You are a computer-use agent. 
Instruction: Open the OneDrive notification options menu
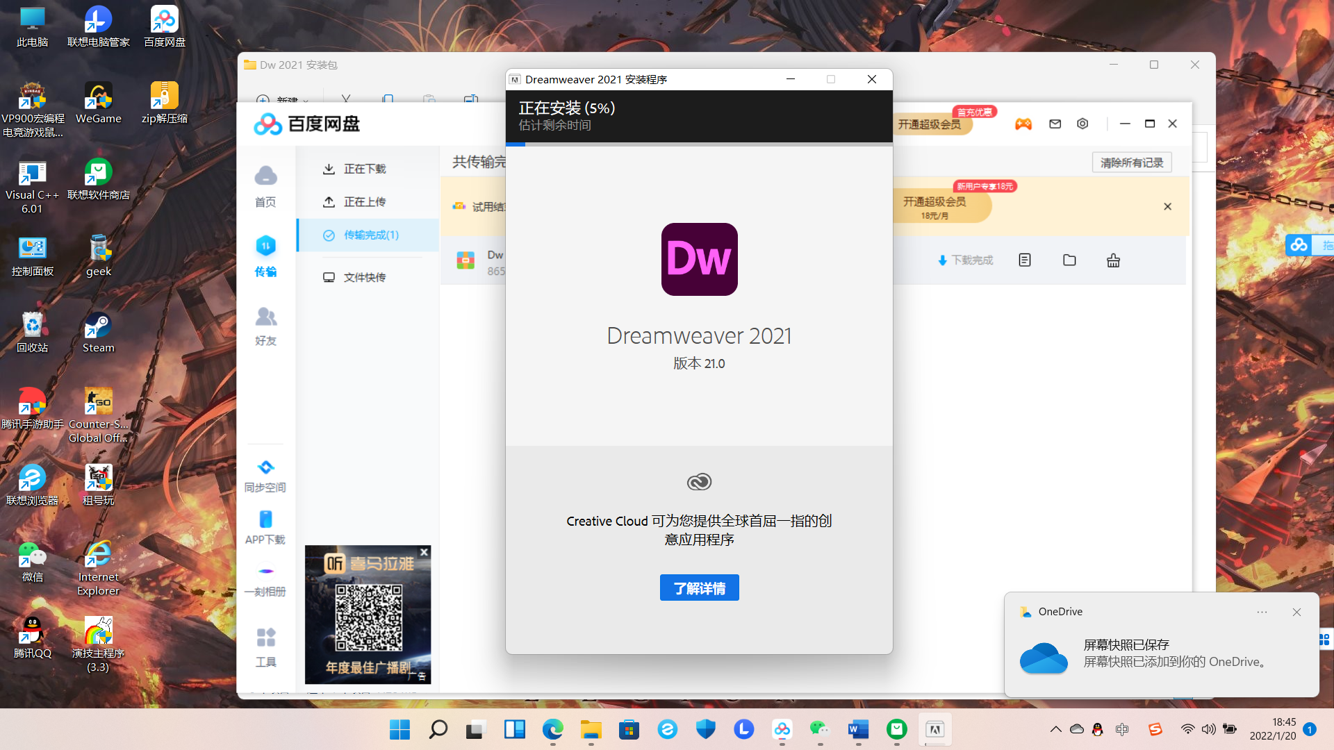(1262, 612)
